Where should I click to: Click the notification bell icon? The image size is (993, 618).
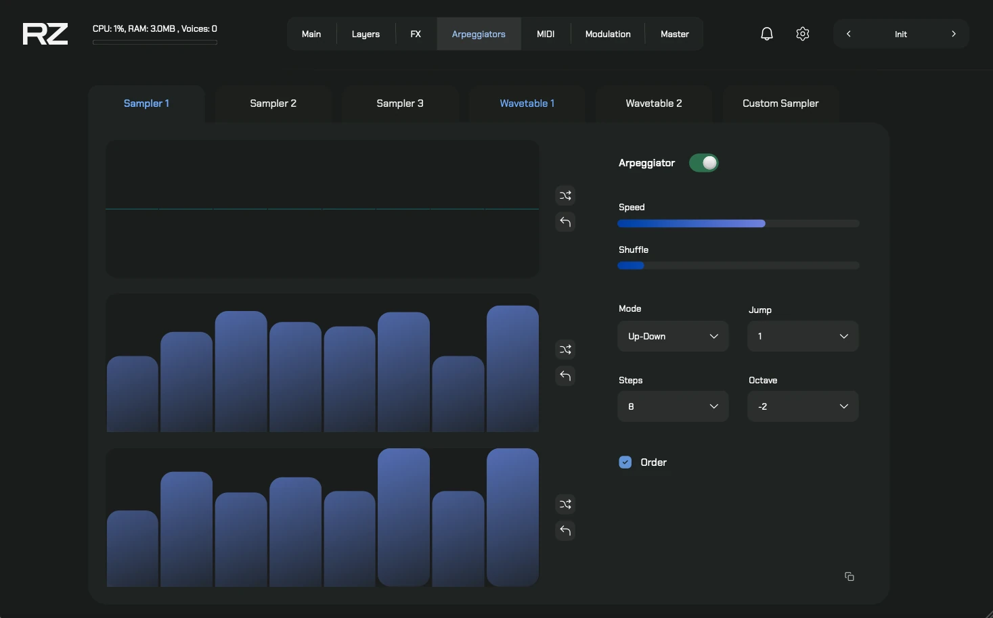[766, 34]
